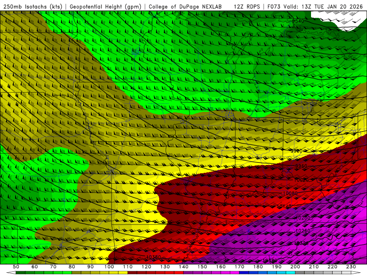Click the 'F073 Valid: 13Z TUE JAN 20 2026' text
The image size is (367, 275).
click(316, 6)
